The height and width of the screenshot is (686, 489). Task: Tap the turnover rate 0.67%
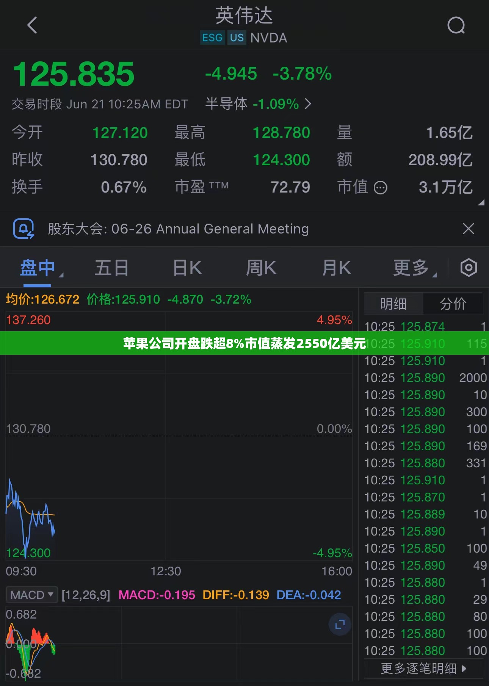[124, 187]
